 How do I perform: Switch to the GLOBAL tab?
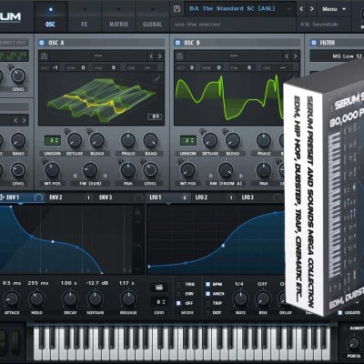pyautogui.click(x=152, y=16)
